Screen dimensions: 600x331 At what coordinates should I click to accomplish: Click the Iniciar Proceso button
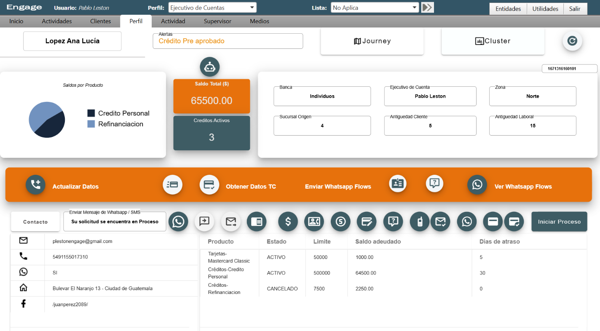(559, 222)
